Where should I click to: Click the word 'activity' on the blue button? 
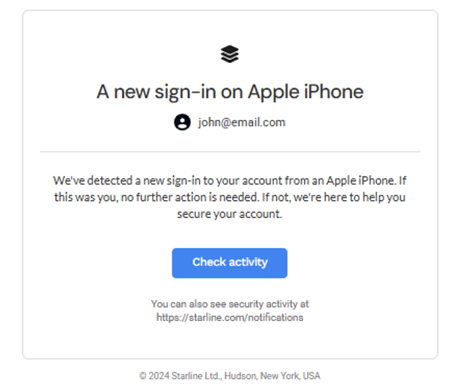[249, 262]
